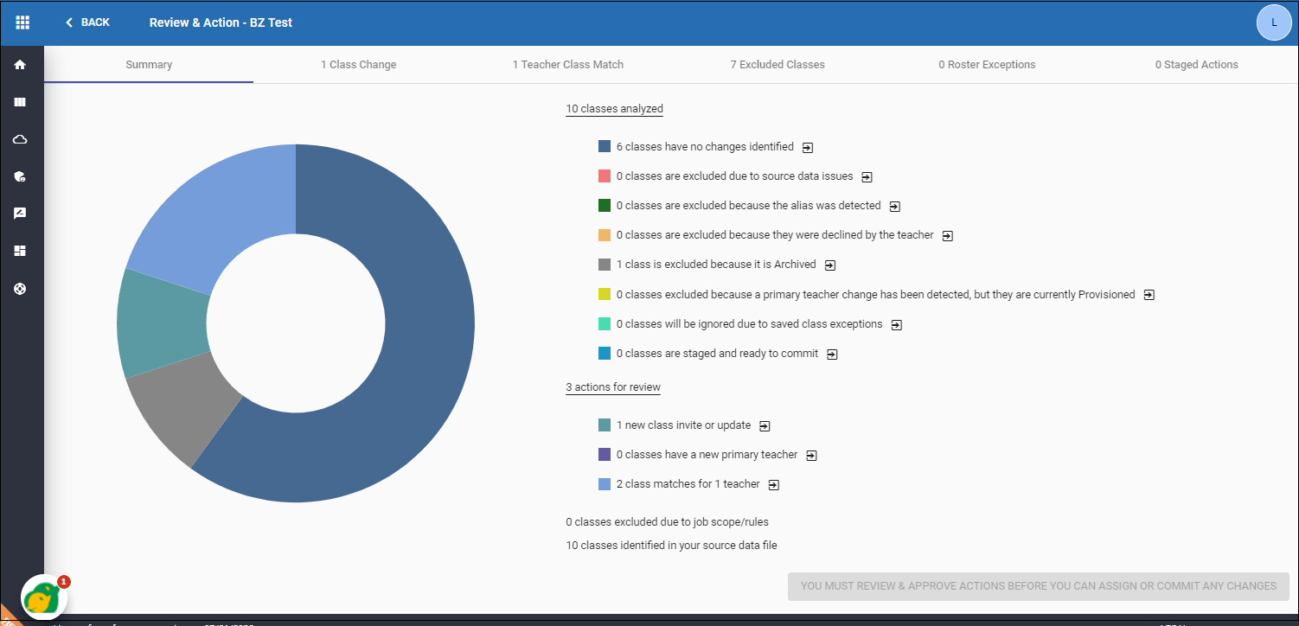Open the 0 Staged Actions tab
Viewport: 1299px width, 626px height.
[x=1196, y=65]
